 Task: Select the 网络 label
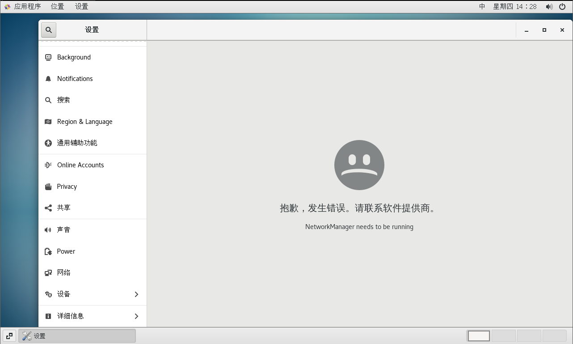(x=63, y=272)
